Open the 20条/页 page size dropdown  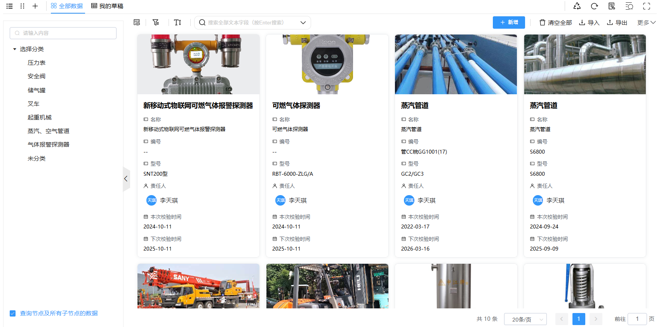pos(525,319)
